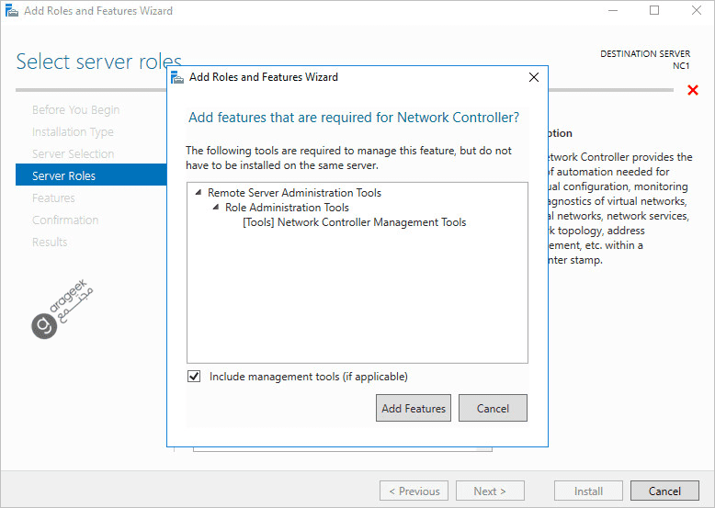The height and width of the screenshot is (508, 715).
Task: Select the Installation Type step
Action: pyautogui.click(x=73, y=131)
